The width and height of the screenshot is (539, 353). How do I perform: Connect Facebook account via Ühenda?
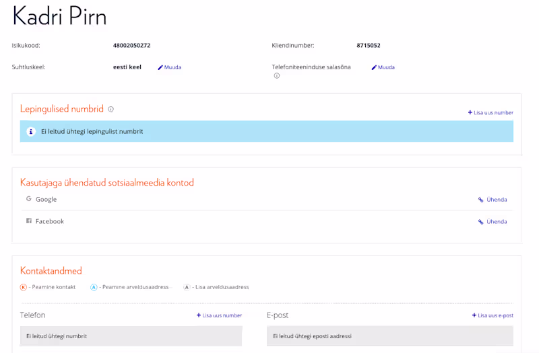click(x=493, y=222)
